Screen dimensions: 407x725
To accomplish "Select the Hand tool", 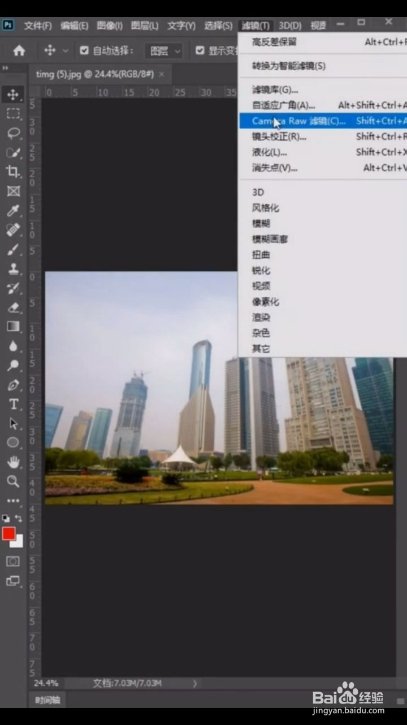I will (x=13, y=462).
